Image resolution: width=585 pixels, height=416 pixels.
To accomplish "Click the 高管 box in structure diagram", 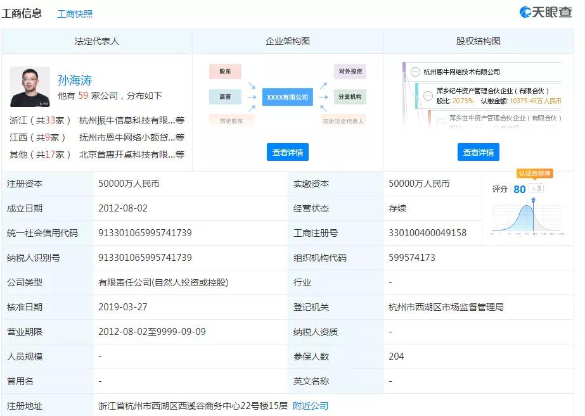I will pyautogui.click(x=225, y=97).
